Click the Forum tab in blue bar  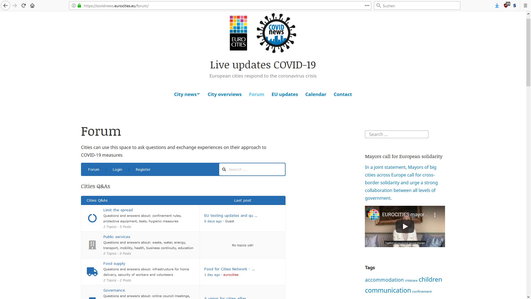click(94, 169)
